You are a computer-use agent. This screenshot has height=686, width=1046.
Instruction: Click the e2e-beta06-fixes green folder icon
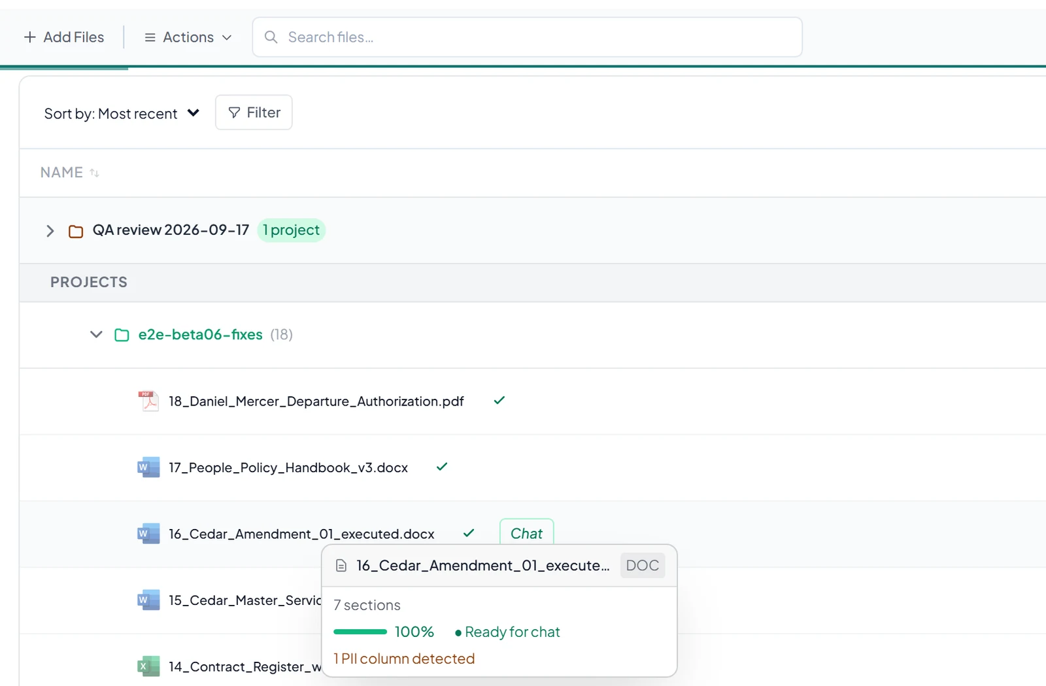[122, 335]
